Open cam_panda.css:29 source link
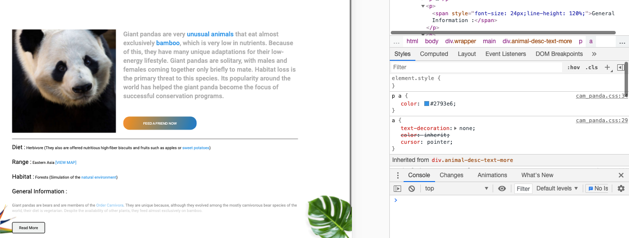 click(x=601, y=120)
